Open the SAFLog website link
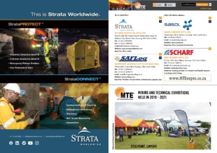This screenshot has width=217, height=153. click(x=127, y=77)
